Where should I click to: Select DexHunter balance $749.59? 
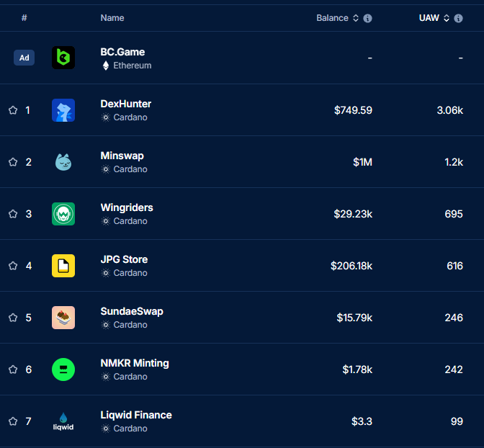pos(353,110)
